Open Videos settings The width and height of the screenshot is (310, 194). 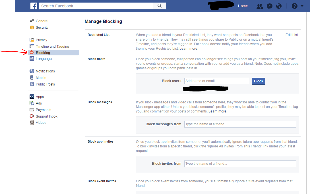41,122
